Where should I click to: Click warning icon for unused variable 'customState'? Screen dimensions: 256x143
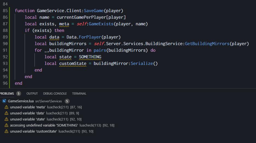coord(6,131)
